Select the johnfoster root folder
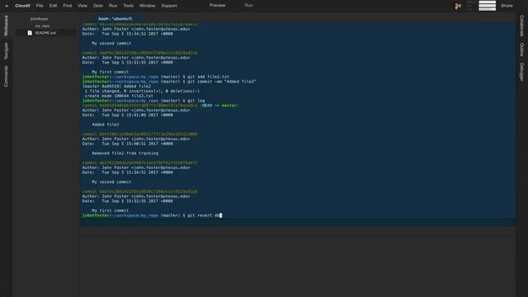 (40, 19)
